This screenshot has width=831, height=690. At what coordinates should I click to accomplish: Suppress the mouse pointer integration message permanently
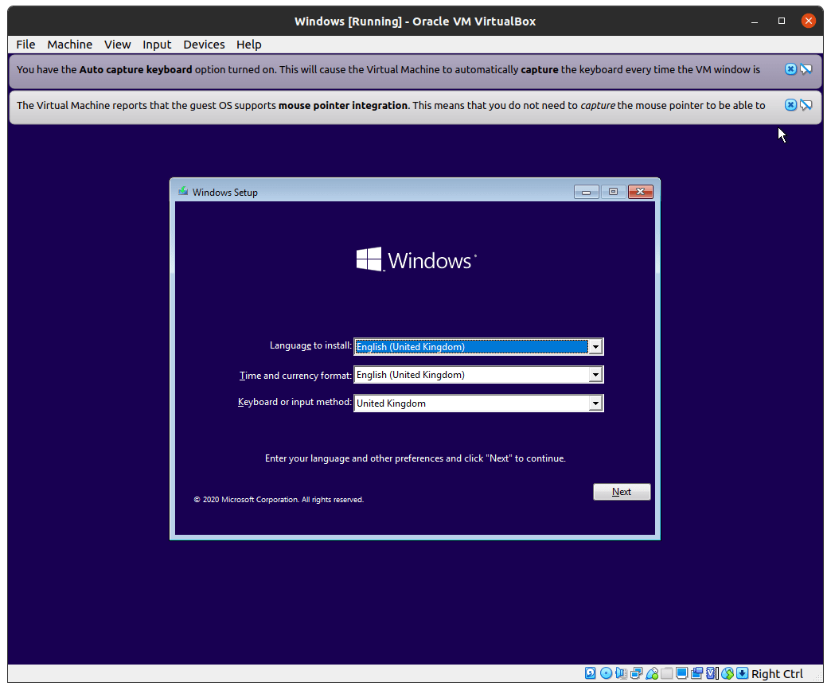[x=806, y=105]
